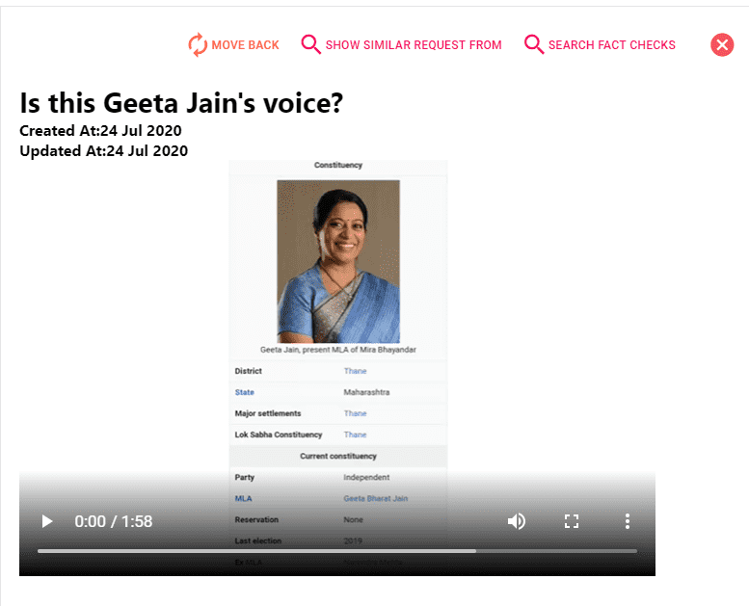The width and height of the screenshot is (749, 606).
Task: Click the Search Fact Checks magnifier icon
Action: [x=534, y=44]
